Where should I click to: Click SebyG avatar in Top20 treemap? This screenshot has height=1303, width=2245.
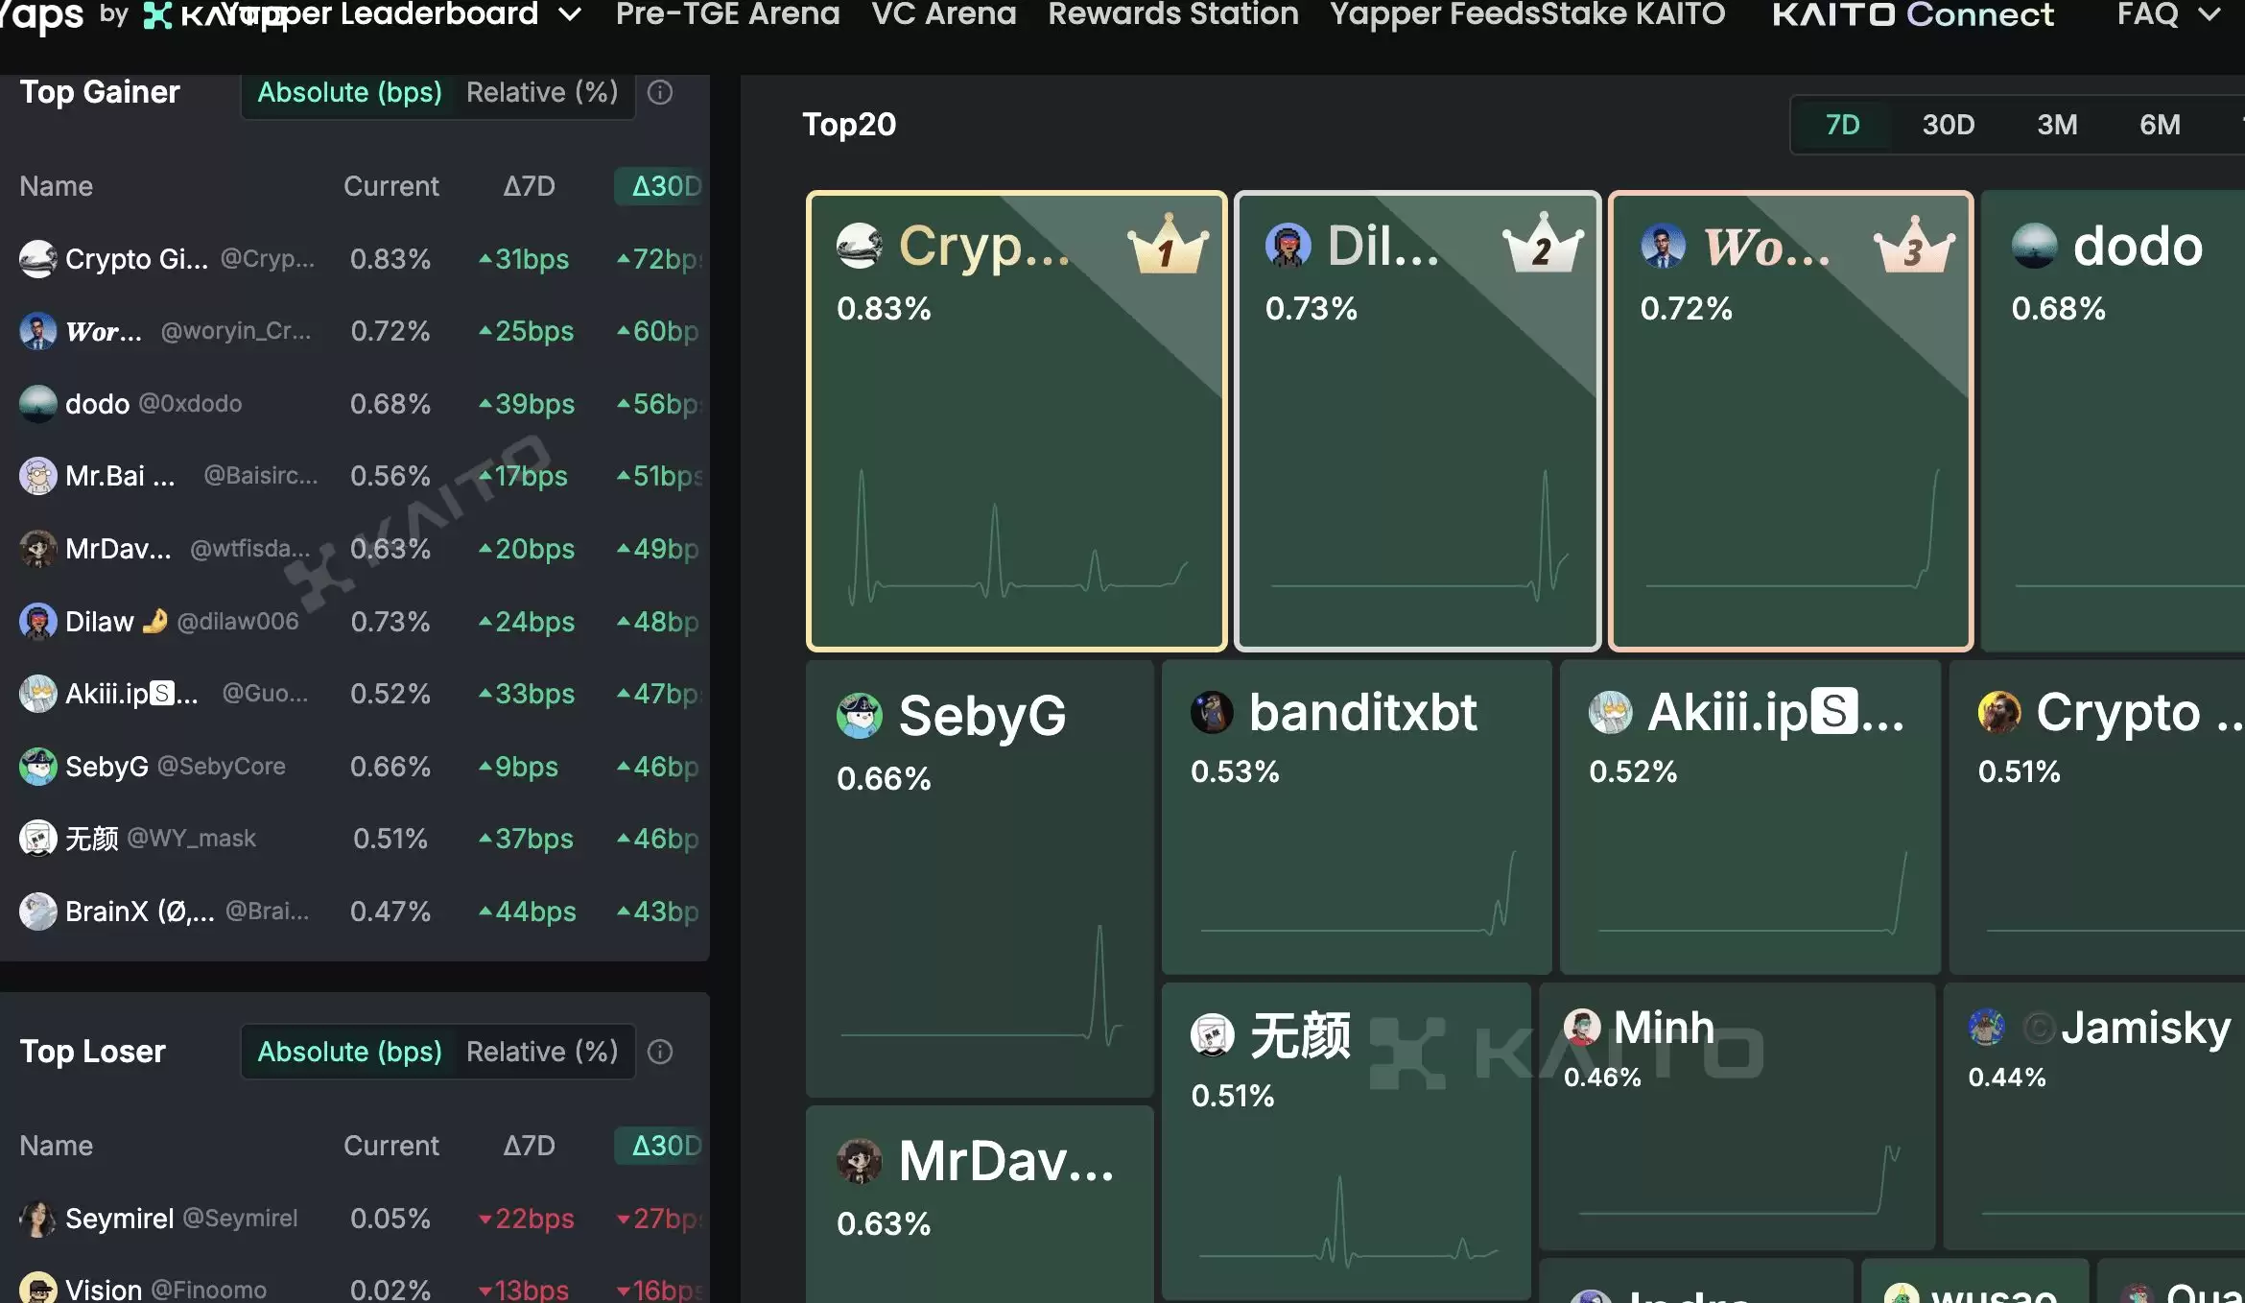859,716
